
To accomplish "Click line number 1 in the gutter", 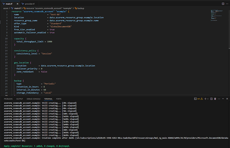I will [x=7, y=11].
